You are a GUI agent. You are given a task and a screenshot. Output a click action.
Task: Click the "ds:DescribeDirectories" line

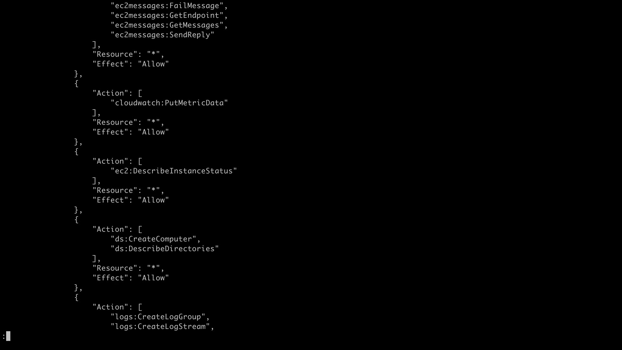pos(165,249)
